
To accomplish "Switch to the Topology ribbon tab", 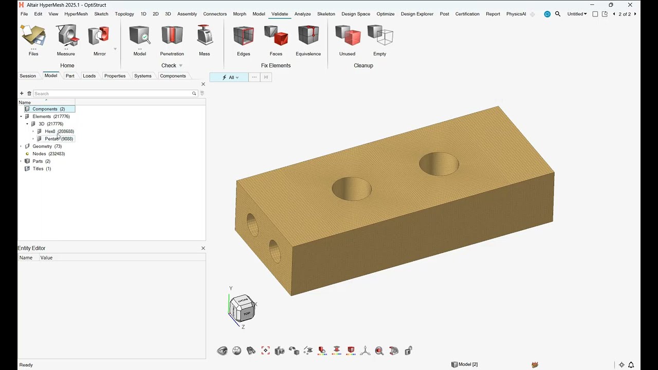I will pos(124,14).
